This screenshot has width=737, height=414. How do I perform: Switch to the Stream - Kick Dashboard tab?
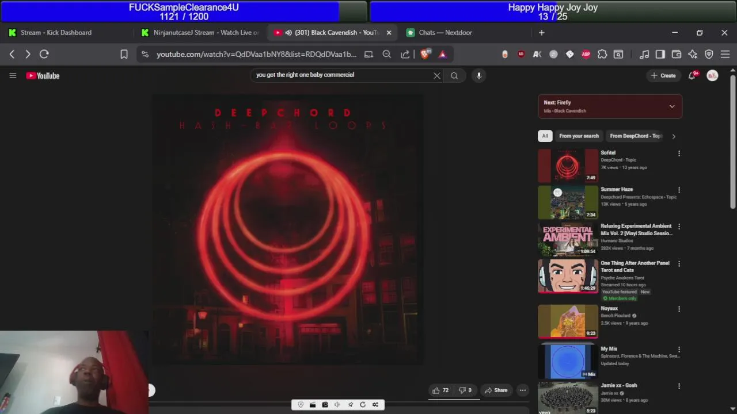56,33
